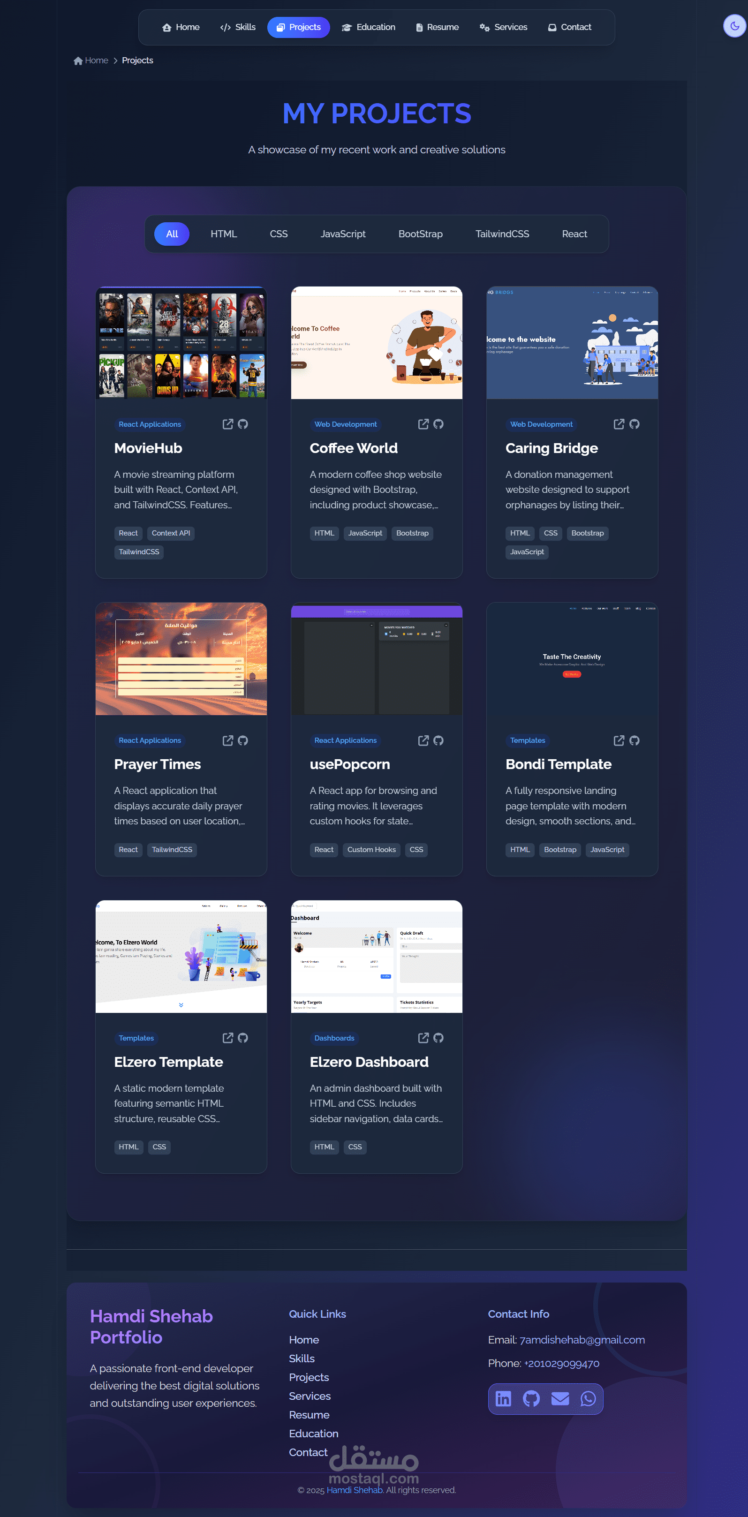Filter projects by JavaScript
The width and height of the screenshot is (748, 1517).
coord(343,234)
